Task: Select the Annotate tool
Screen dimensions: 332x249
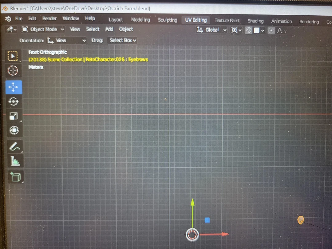Action: click(13, 147)
